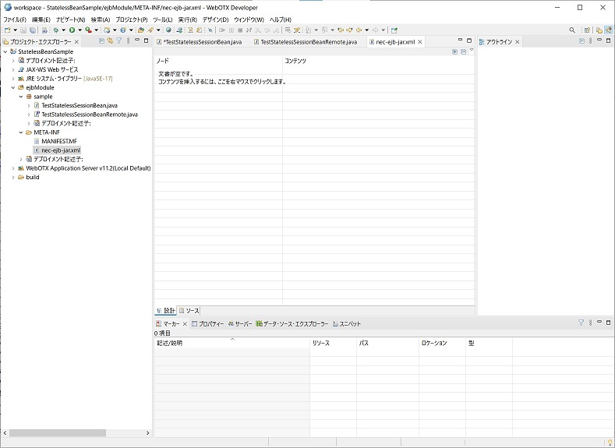The height and width of the screenshot is (448, 615).
Task: Select MANIFEST.MF in the project tree
Action: 58,141
